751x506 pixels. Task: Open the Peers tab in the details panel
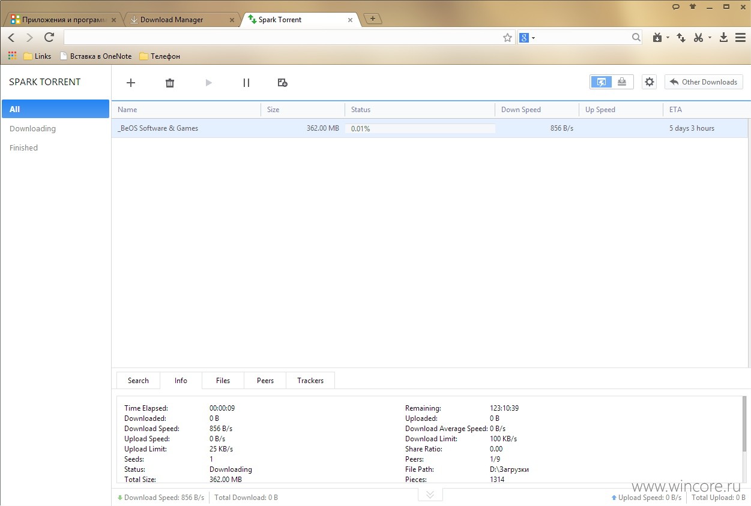coord(265,381)
